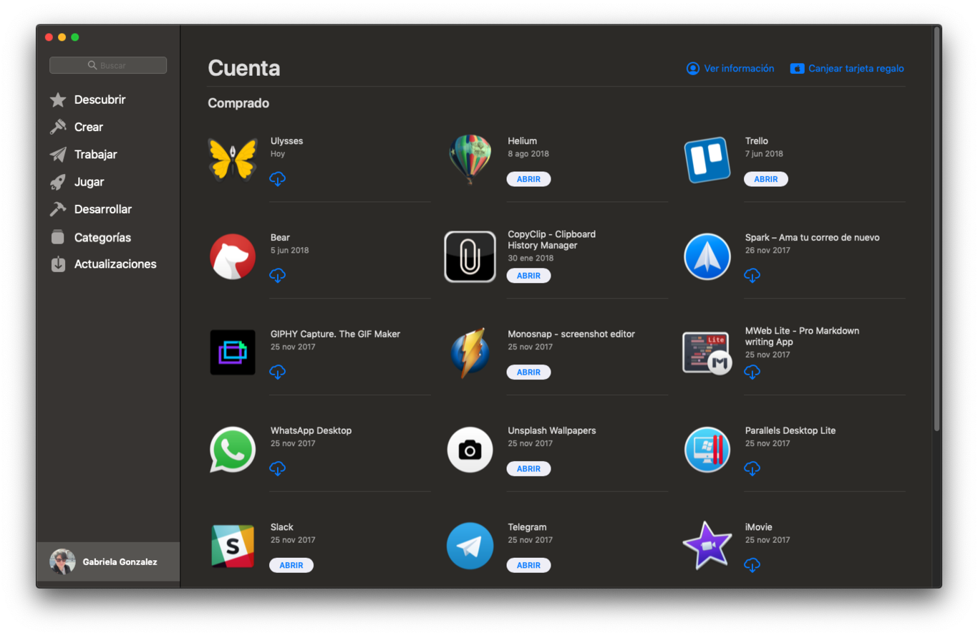Viewport: 978px width, 636px height.
Task: Download GIPHY Capture with the cloud icon
Action: (x=278, y=372)
